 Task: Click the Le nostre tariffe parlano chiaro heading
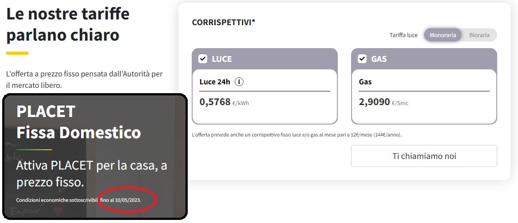tap(68, 24)
